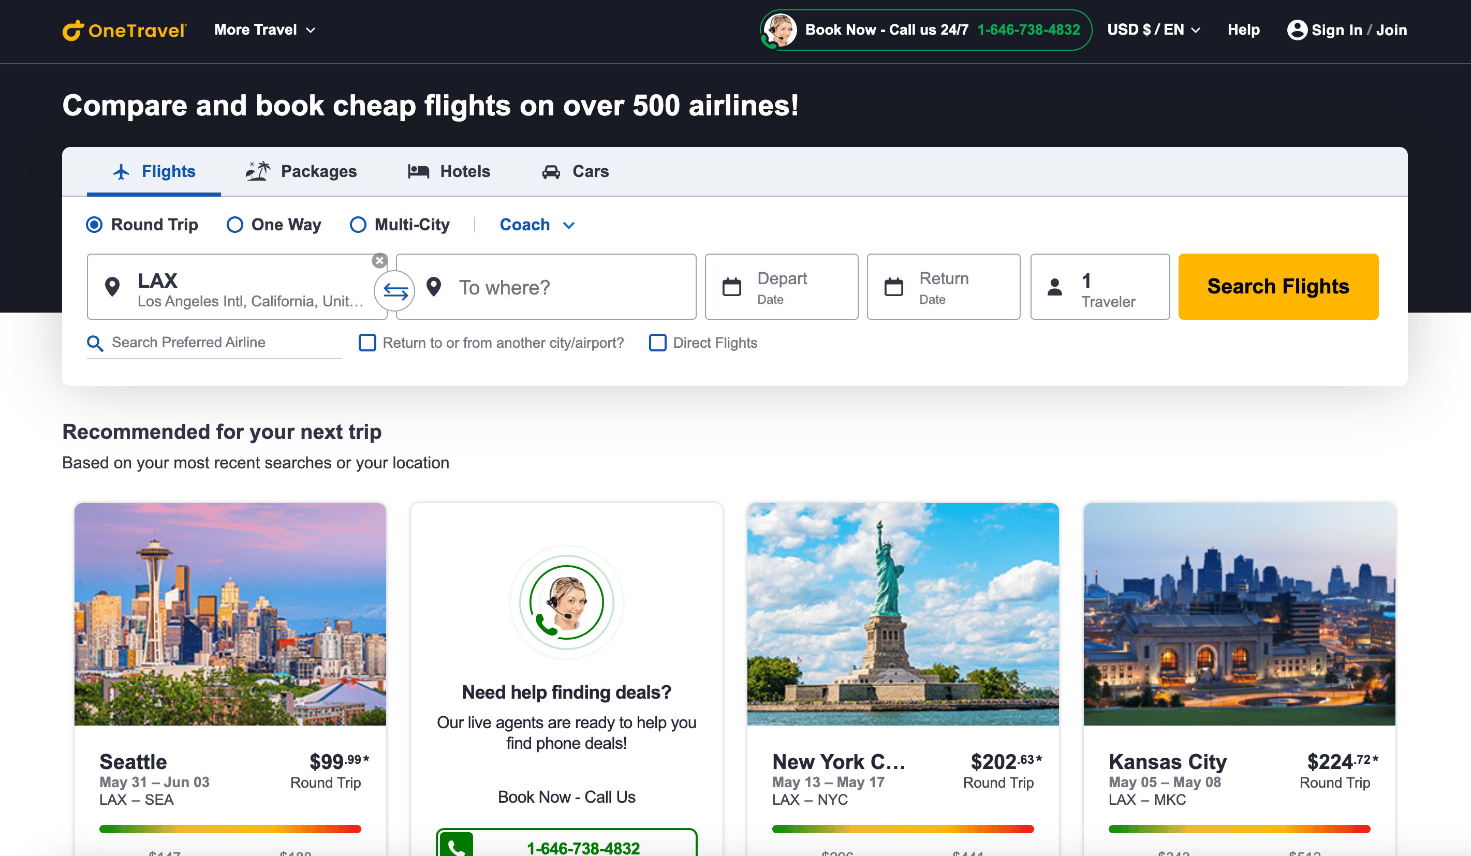Click the traveler person icon
The width and height of the screenshot is (1471, 856).
(x=1054, y=287)
